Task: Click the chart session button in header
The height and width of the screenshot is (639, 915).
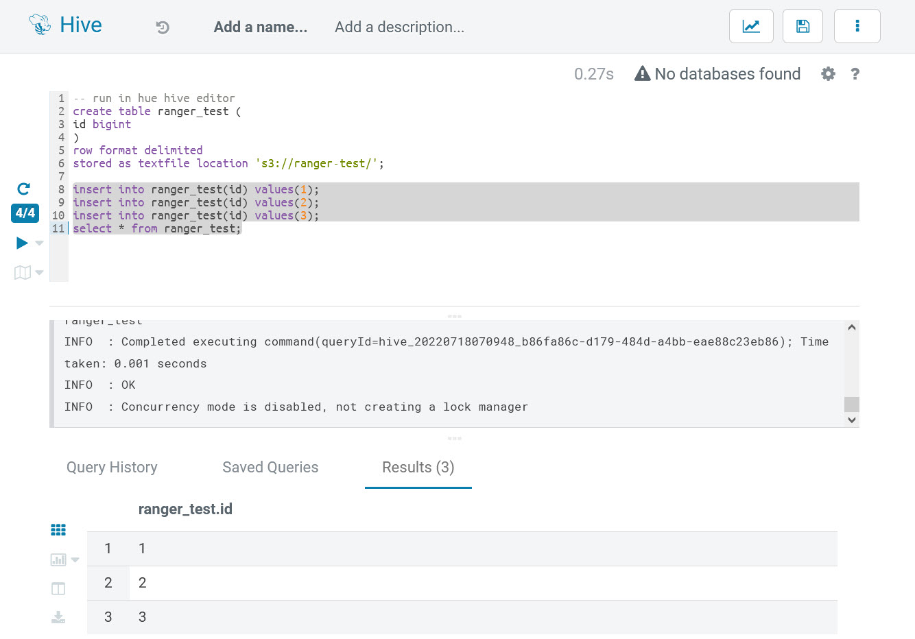Action: [x=751, y=27]
